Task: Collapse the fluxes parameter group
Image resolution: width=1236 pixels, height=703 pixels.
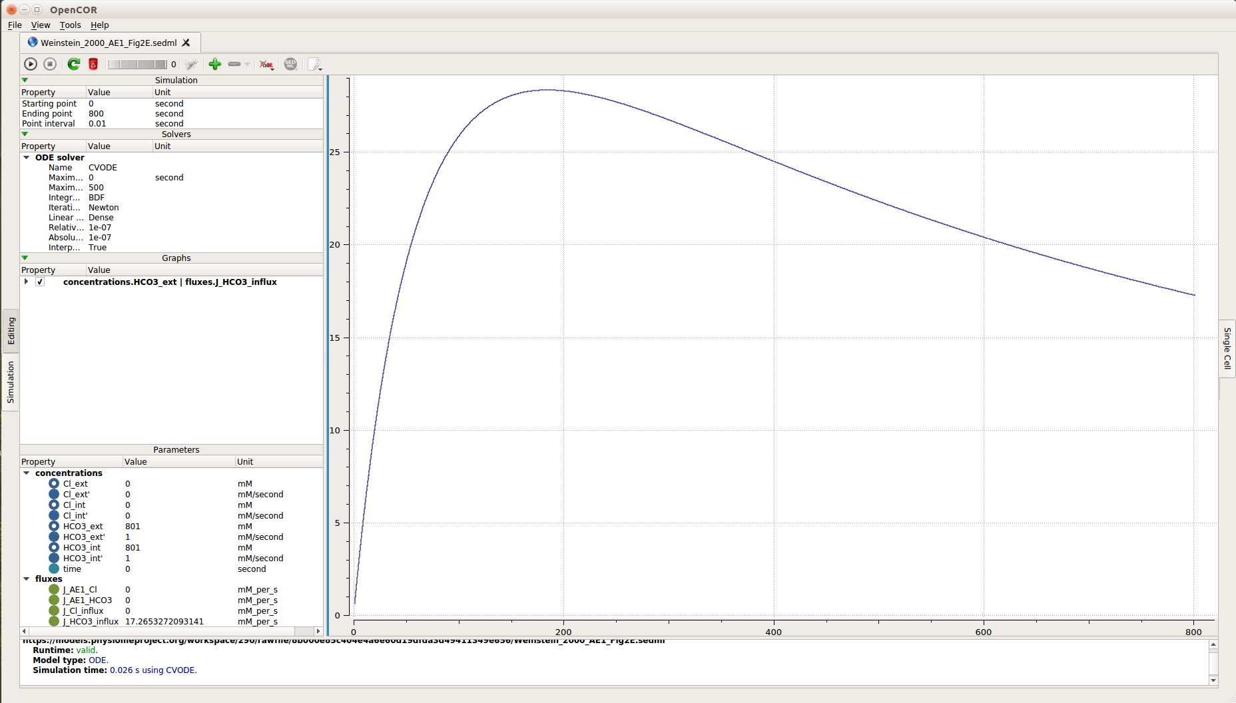Action: (x=27, y=579)
